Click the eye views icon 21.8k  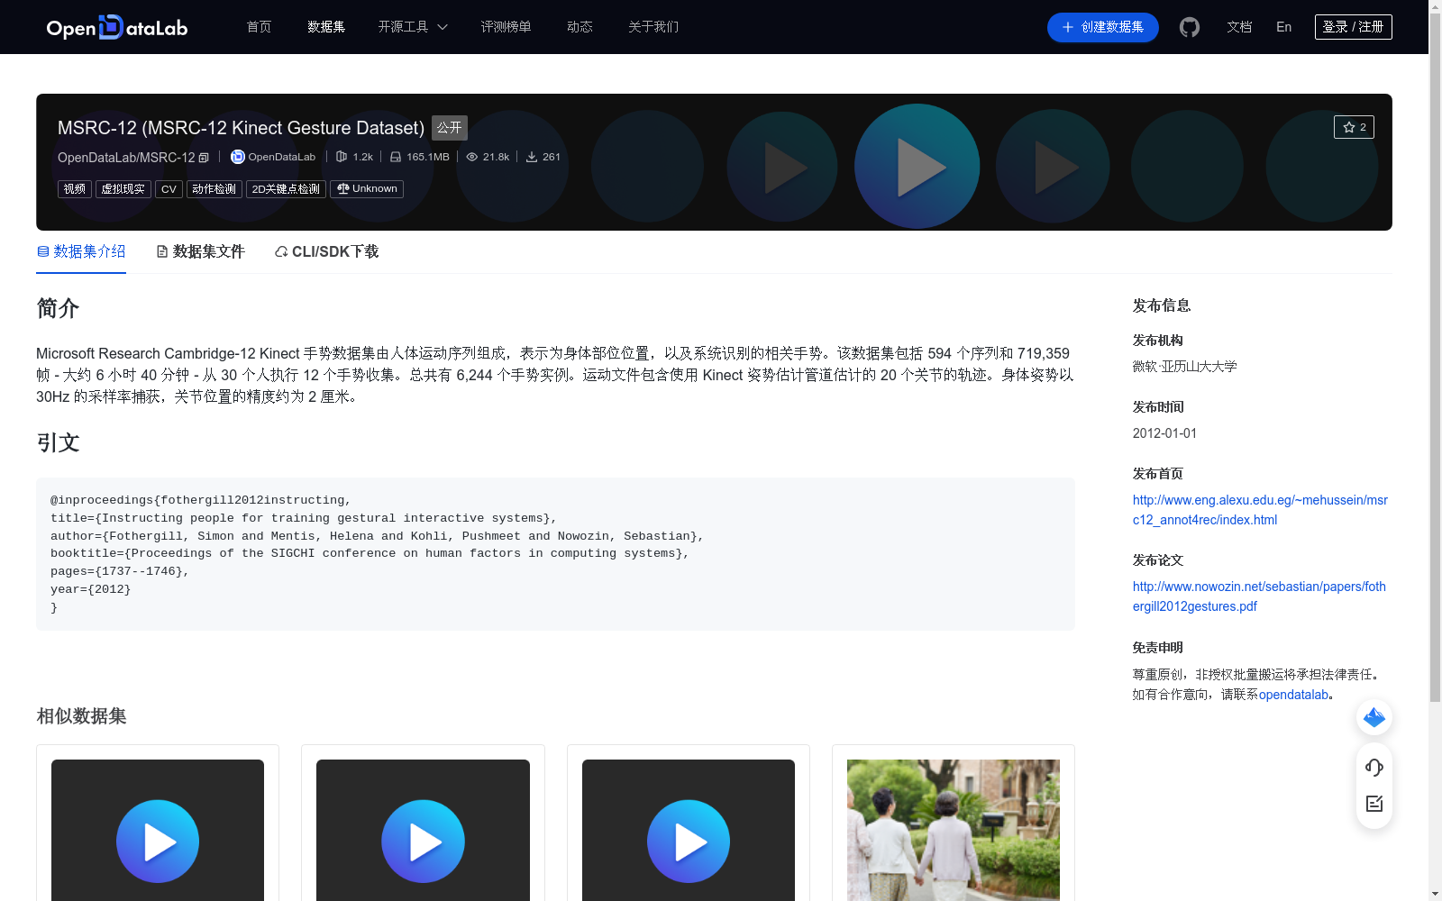pos(471,157)
